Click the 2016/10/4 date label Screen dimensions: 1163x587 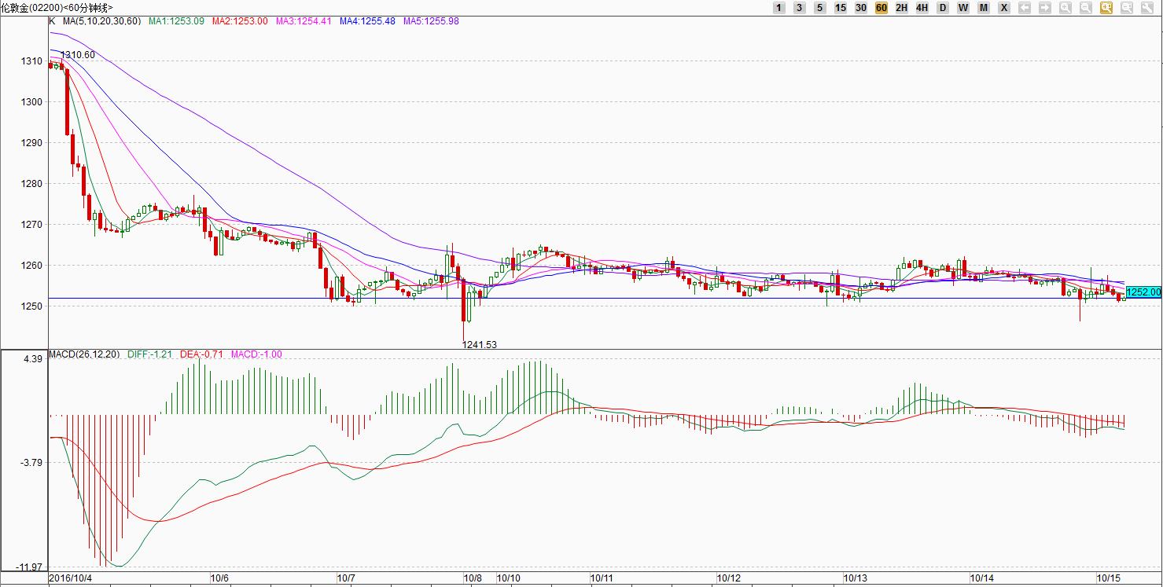pyautogui.click(x=71, y=578)
